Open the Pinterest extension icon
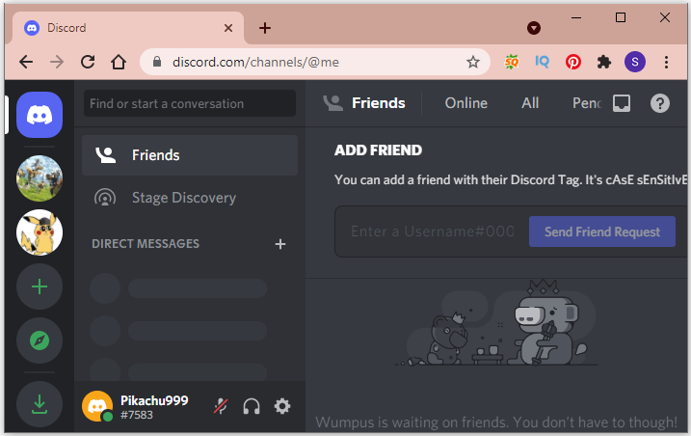691x436 pixels. coord(572,62)
